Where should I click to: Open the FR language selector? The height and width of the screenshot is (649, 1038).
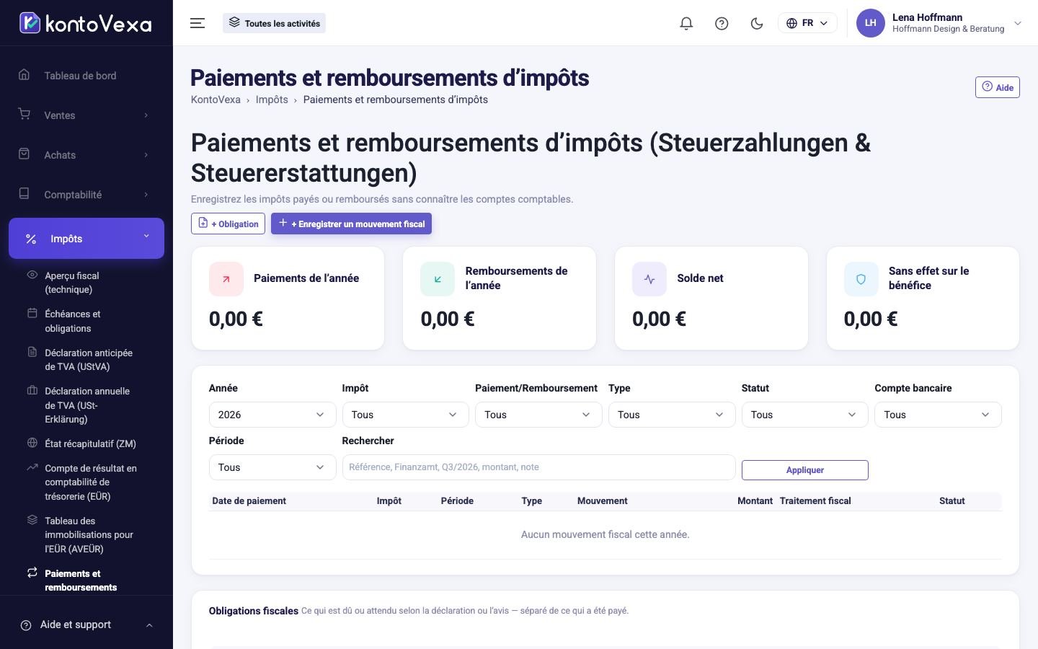click(x=807, y=23)
